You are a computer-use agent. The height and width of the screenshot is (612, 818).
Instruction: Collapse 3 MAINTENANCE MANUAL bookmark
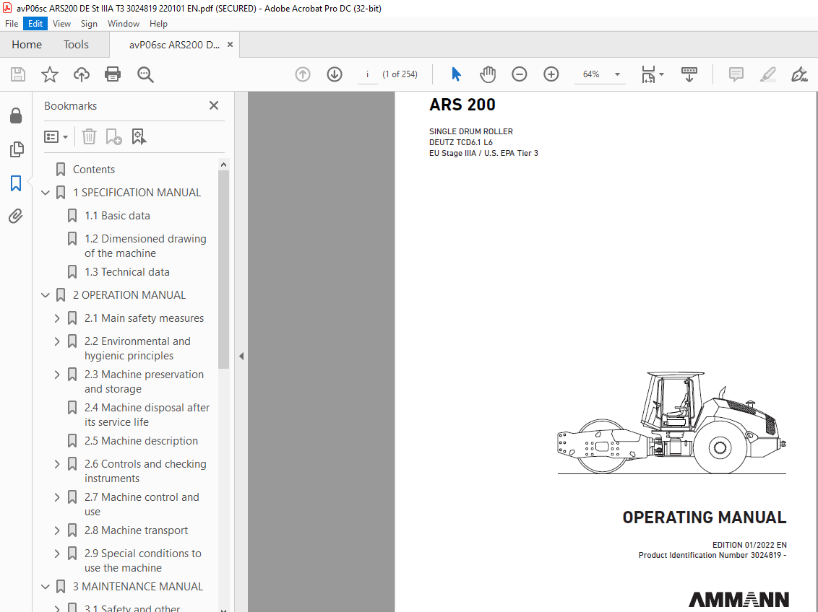pyautogui.click(x=46, y=587)
